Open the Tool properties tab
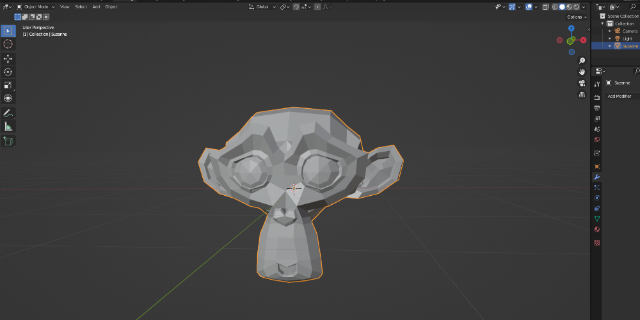The image size is (640, 320). point(596,84)
